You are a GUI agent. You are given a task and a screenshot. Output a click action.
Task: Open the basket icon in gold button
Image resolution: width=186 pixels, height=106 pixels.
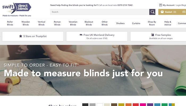tap(162, 12)
